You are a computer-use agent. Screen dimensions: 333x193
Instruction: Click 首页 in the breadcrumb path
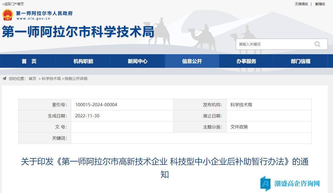point(32,79)
